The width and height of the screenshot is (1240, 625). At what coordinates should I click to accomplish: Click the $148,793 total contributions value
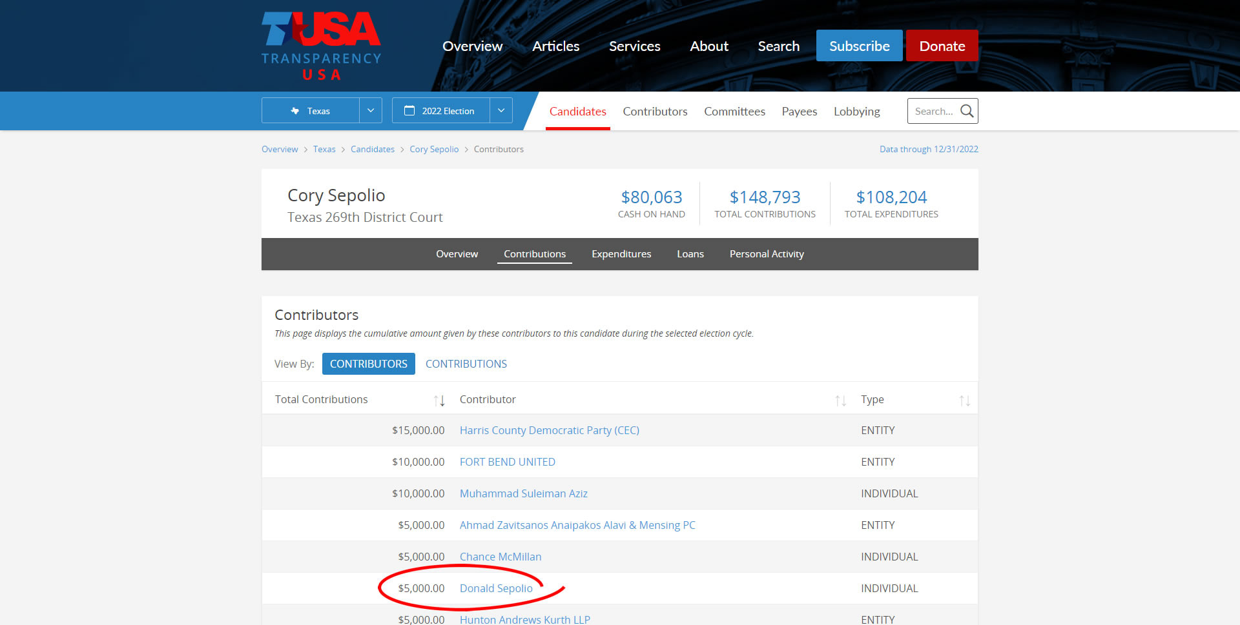[x=765, y=197]
